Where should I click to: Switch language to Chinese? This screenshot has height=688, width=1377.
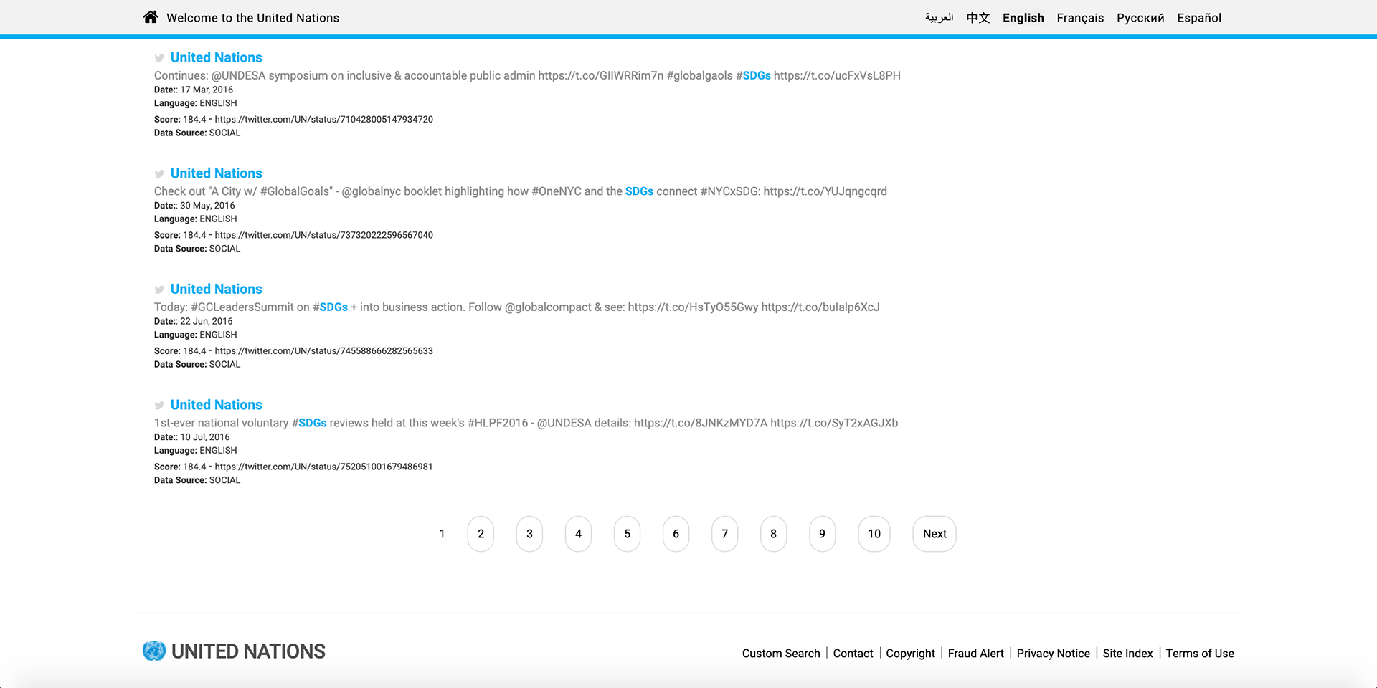point(978,18)
